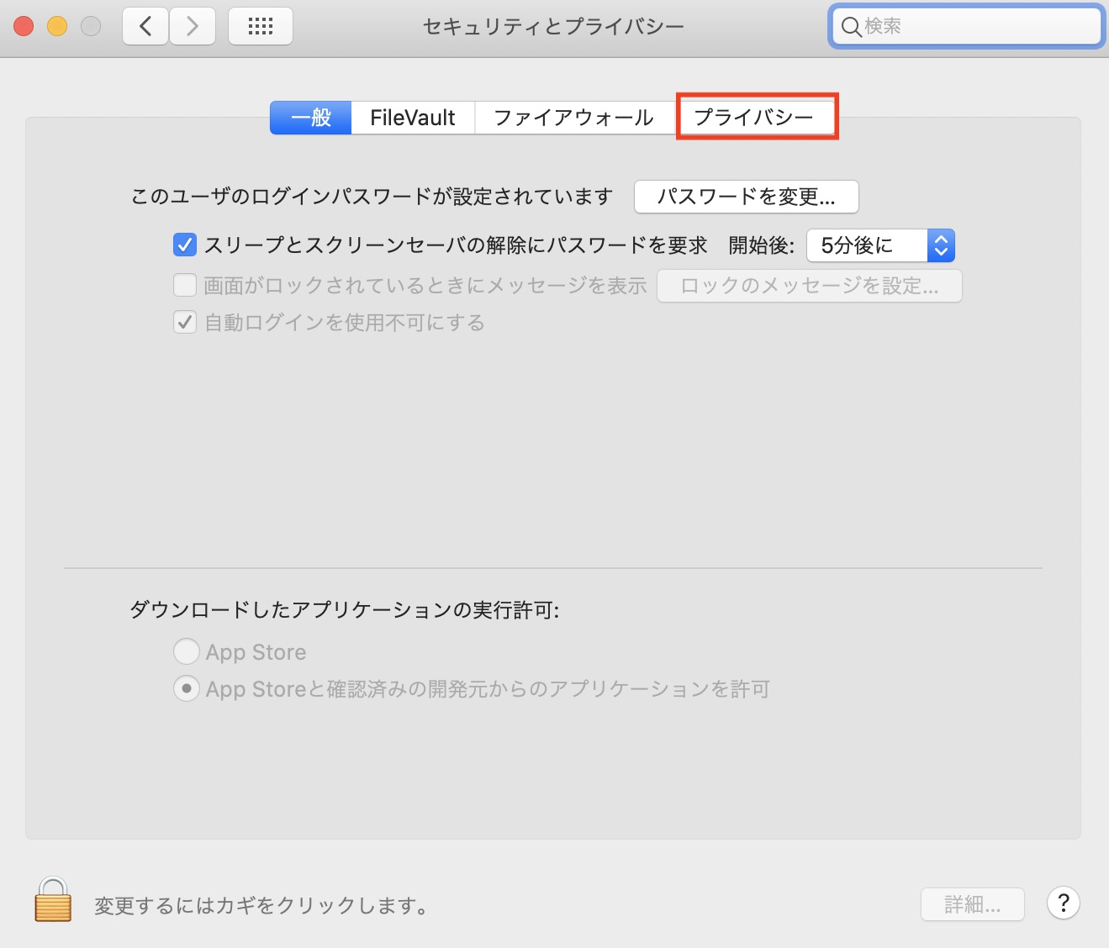Toggle disable automatic login checkbox

point(185,323)
